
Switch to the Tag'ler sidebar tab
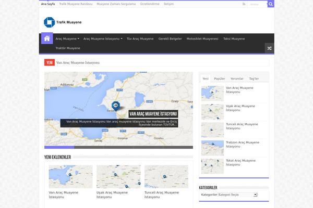[x=254, y=79]
